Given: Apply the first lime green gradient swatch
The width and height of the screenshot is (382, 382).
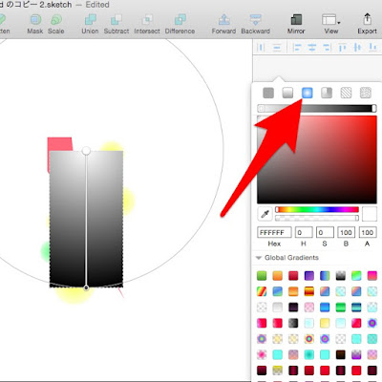Looking at the screenshot, I should (262, 275).
